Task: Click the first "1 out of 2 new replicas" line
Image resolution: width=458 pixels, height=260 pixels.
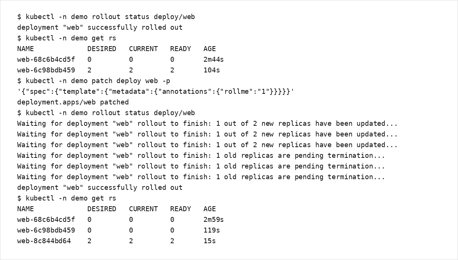Action: 207,124
